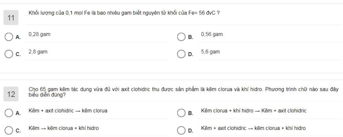Select answer A radio for question 11
The image size is (343, 137).
9,37
